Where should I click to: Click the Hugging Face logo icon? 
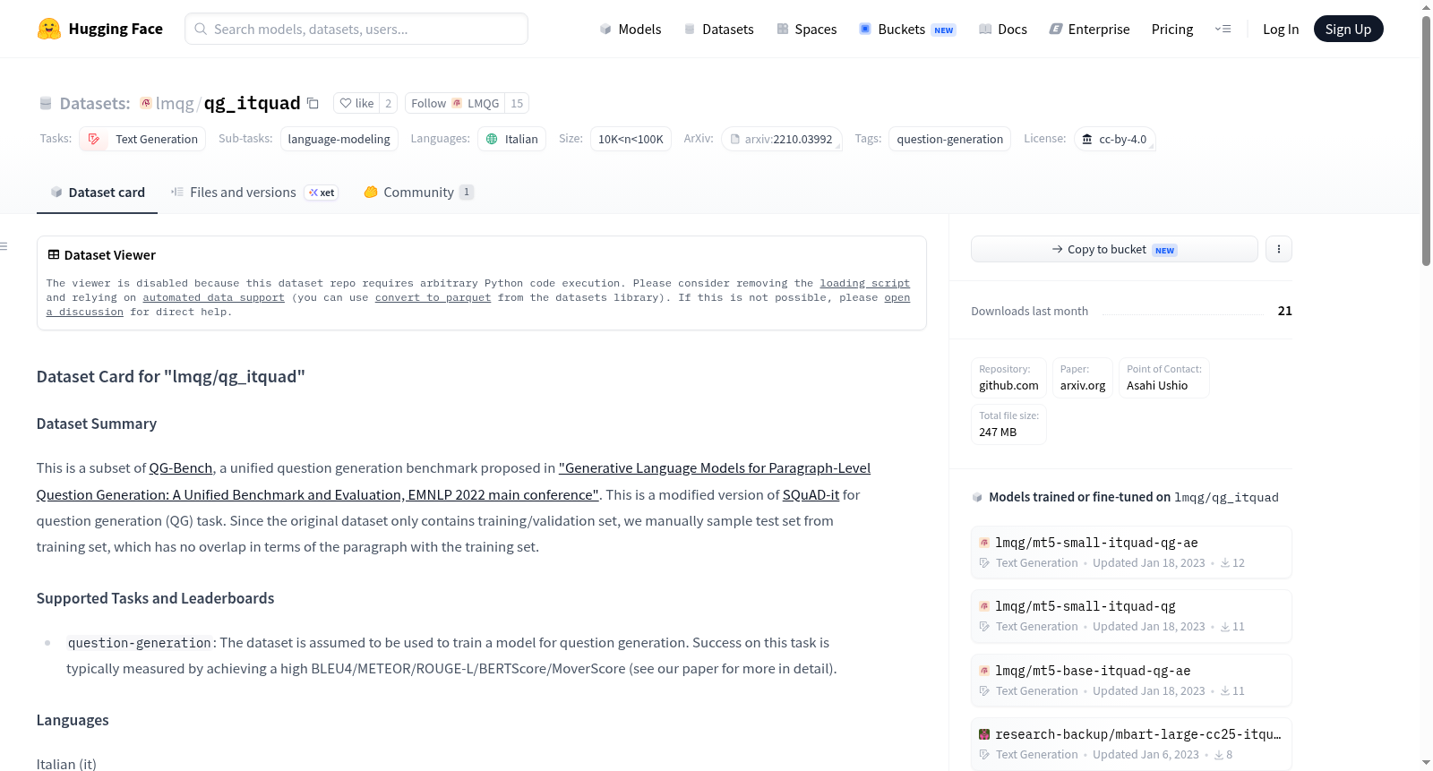click(x=49, y=29)
